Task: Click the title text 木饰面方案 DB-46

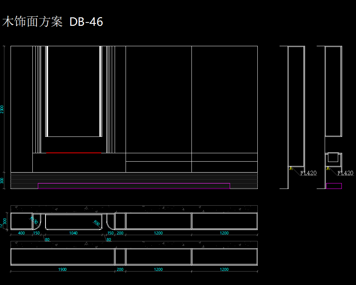Action: [53, 22]
